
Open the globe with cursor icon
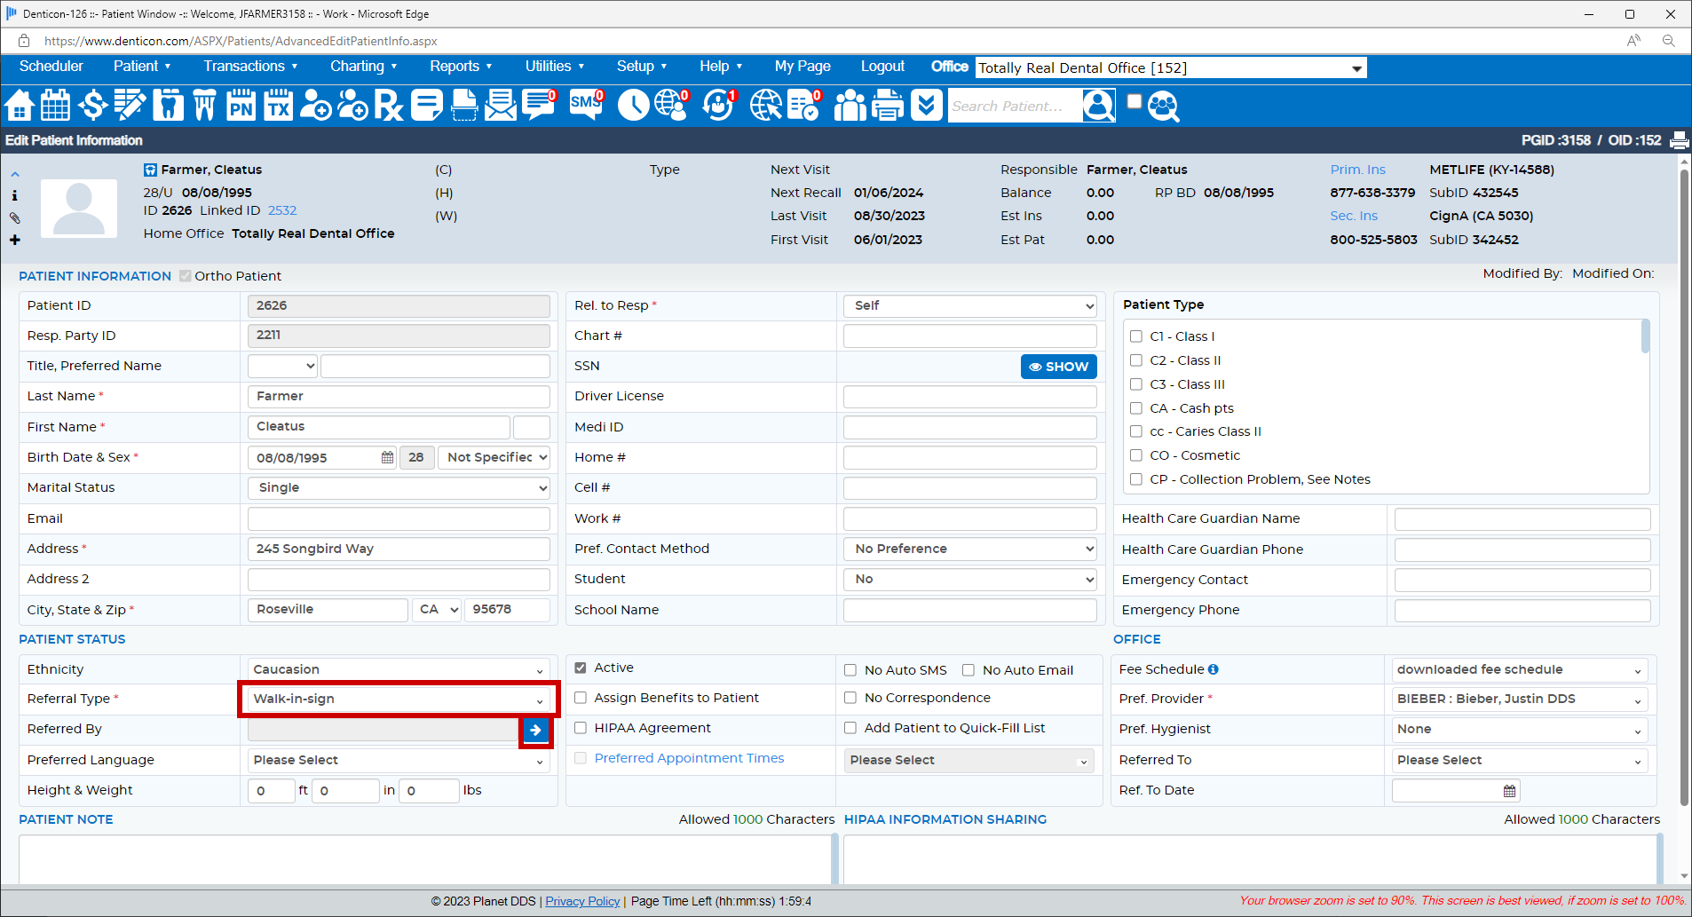[766, 106]
